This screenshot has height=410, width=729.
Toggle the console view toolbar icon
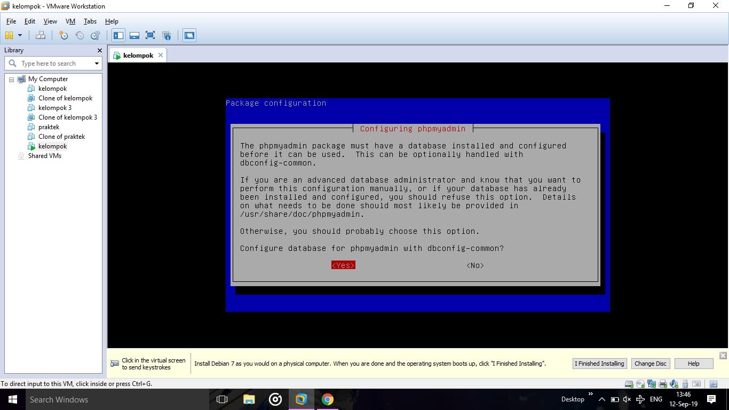point(189,35)
